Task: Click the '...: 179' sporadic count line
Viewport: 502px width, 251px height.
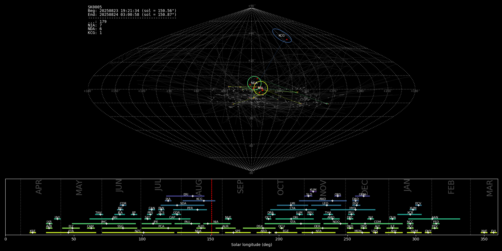Action: (x=97, y=22)
